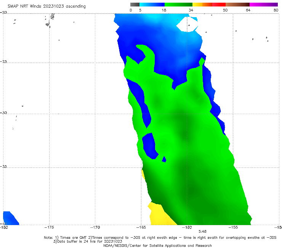
Task: Pick the gray segment of the wind colorbar
Action: pos(135,5)
